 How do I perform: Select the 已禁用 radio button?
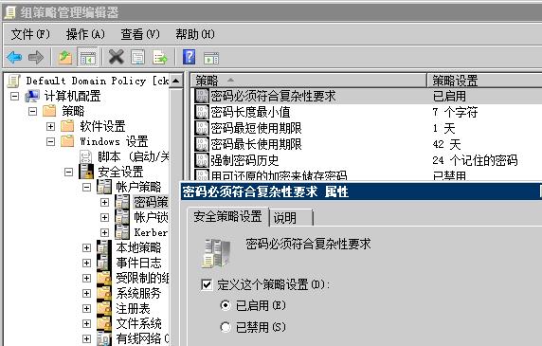coord(226,327)
